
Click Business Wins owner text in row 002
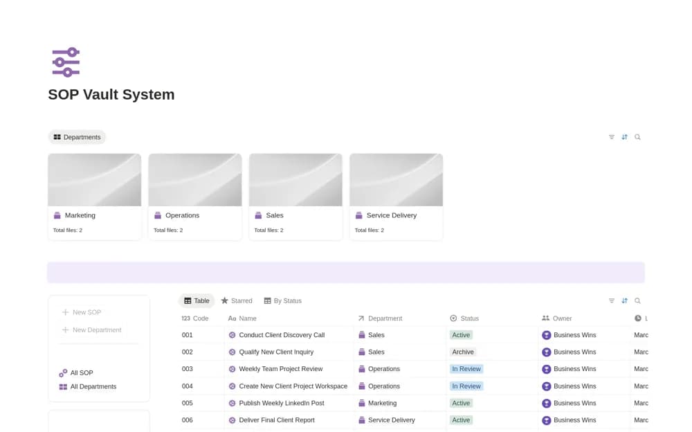[574, 352]
